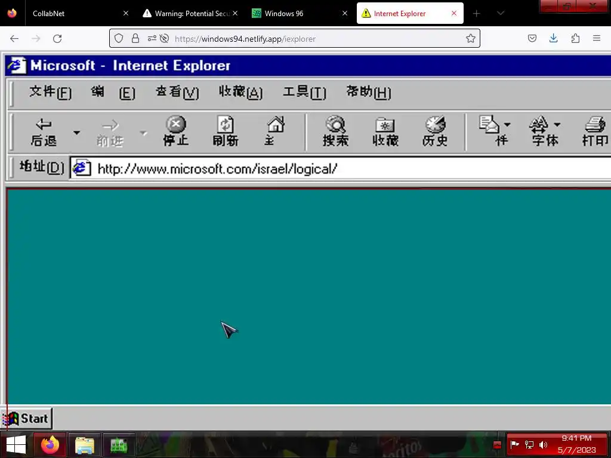Open the File menu 文件(F)
The height and width of the screenshot is (458, 611).
[51, 92]
